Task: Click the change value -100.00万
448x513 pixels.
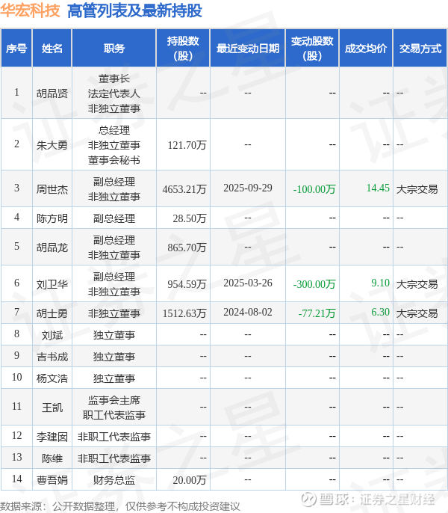Action: click(314, 189)
